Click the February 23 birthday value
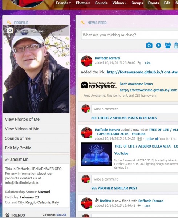 [x=29, y=197]
